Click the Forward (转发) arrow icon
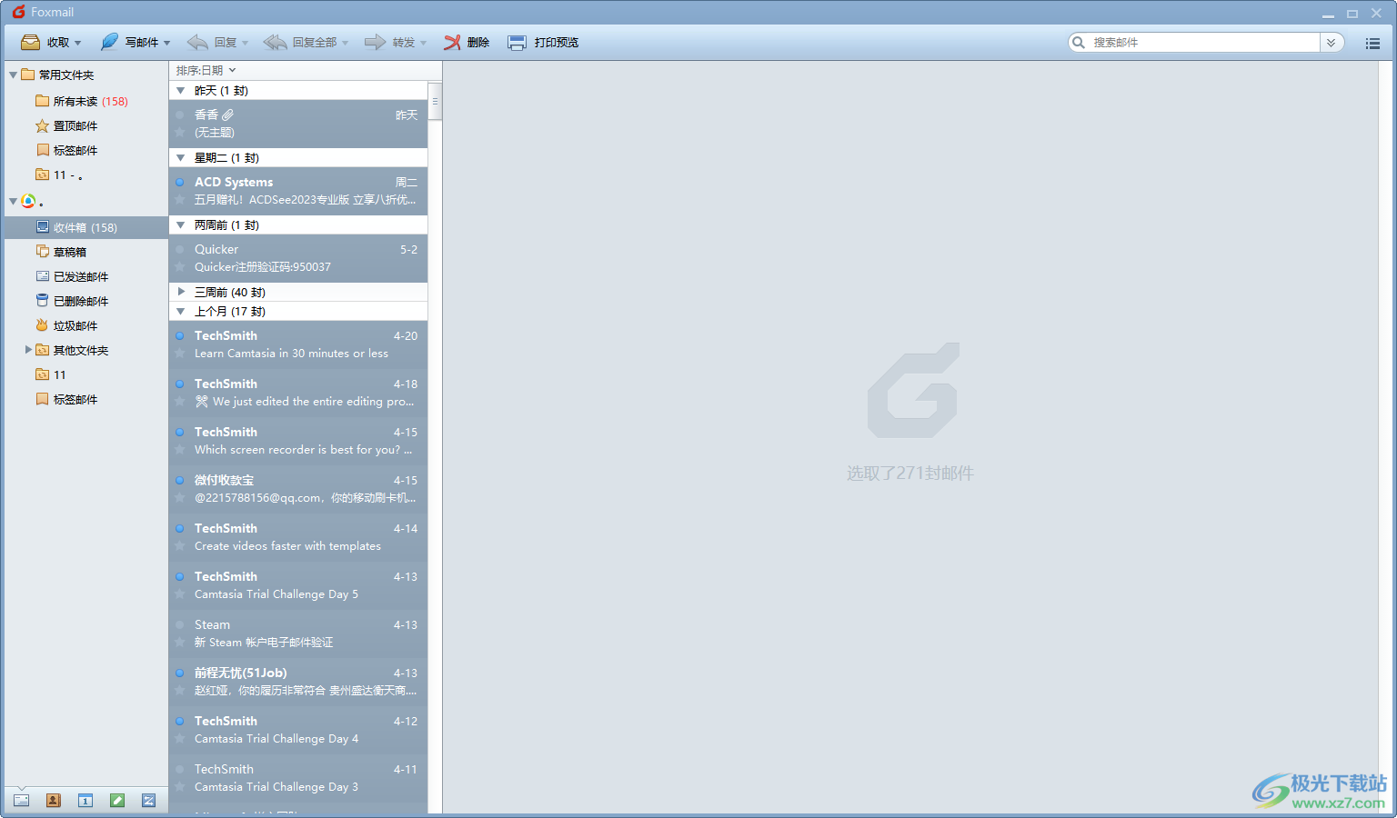 375,42
